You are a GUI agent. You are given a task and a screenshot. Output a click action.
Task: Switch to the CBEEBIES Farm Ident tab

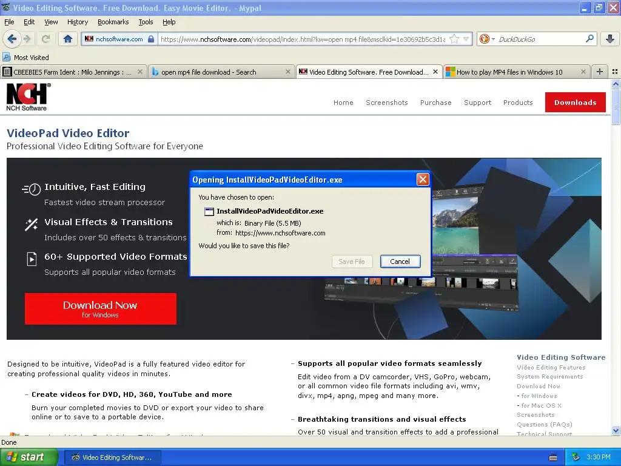[x=73, y=72]
